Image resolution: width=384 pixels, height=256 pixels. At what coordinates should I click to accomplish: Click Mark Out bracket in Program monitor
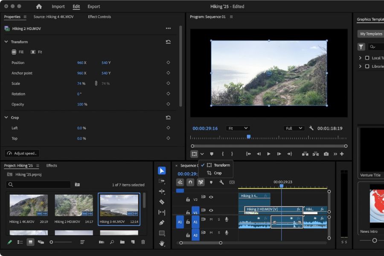(232, 154)
